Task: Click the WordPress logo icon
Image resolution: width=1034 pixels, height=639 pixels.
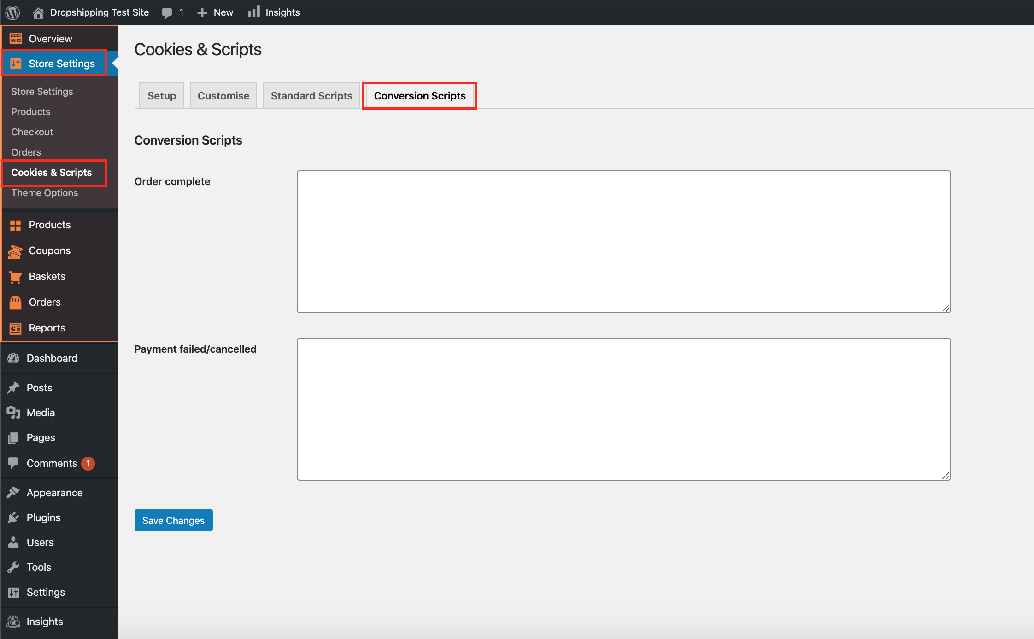Action: click(12, 12)
